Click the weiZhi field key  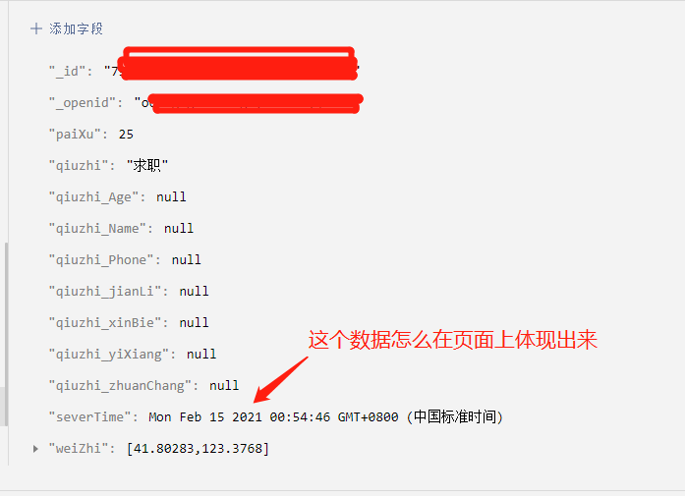(x=79, y=449)
